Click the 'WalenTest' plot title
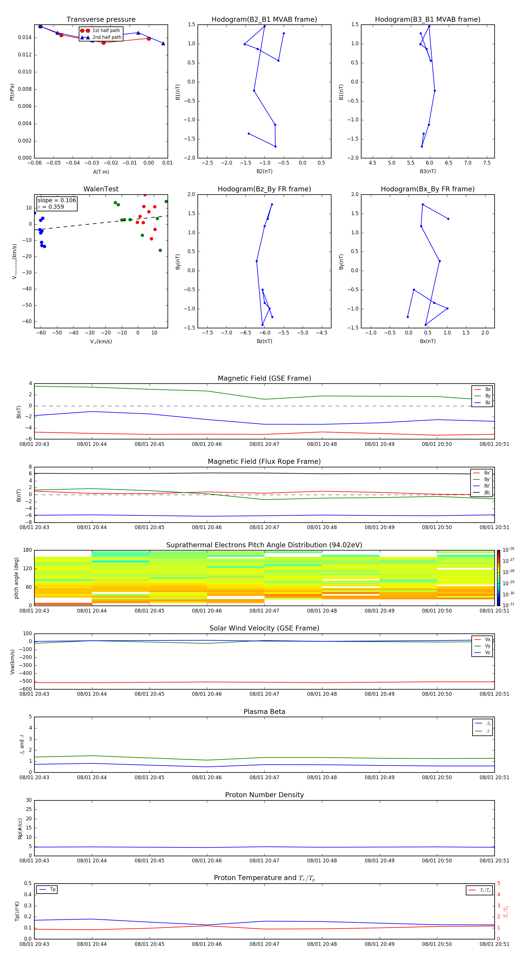This screenshot has width=529, height=970. (x=101, y=189)
